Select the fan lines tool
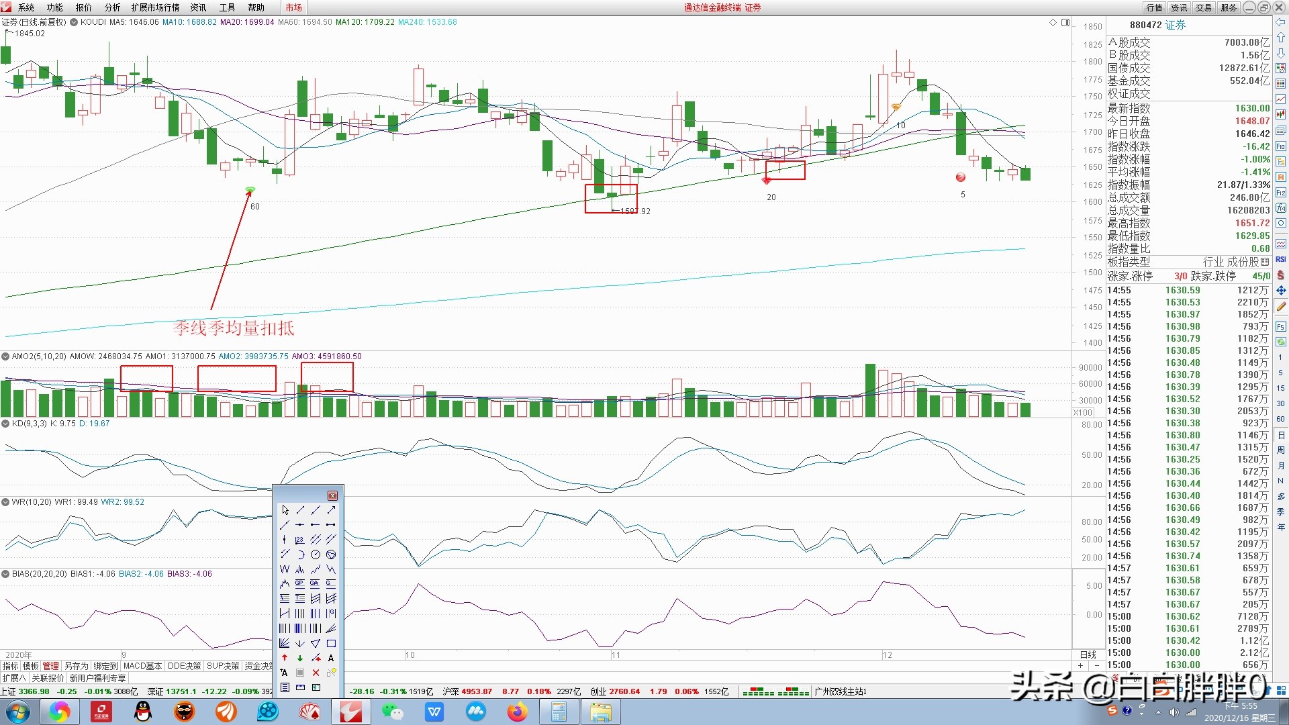The image size is (1289, 725). coord(285,643)
